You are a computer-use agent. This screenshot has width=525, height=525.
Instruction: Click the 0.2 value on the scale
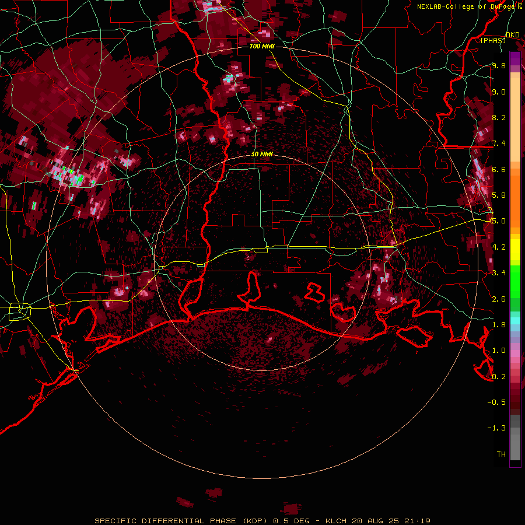click(x=499, y=376)
